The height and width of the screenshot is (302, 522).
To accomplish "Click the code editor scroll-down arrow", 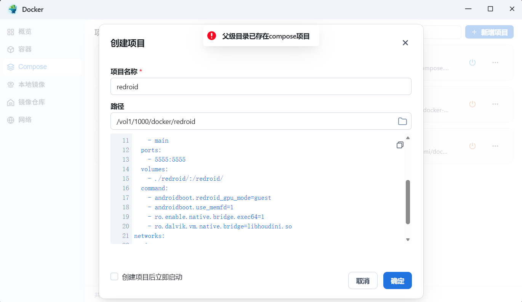I will point(408,239).
